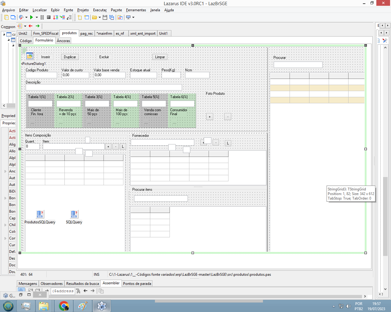The image size is (391, 312).
Task: Click the Limpar button on the form
Action: click(160, 57)
